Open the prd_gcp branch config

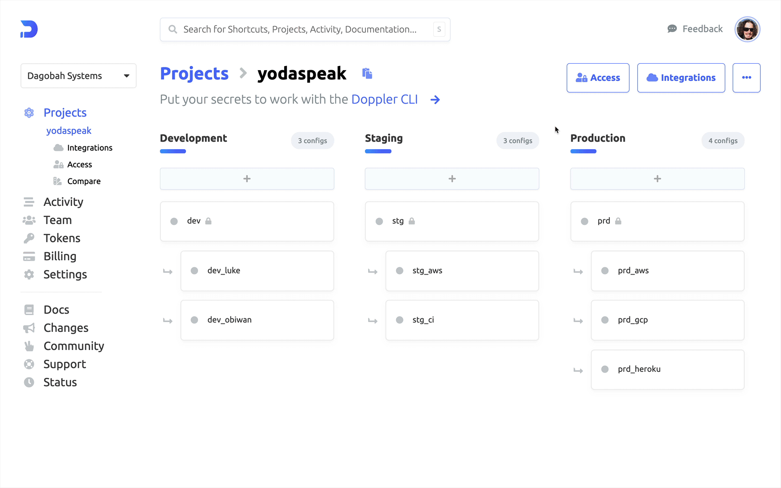(668, 320)
